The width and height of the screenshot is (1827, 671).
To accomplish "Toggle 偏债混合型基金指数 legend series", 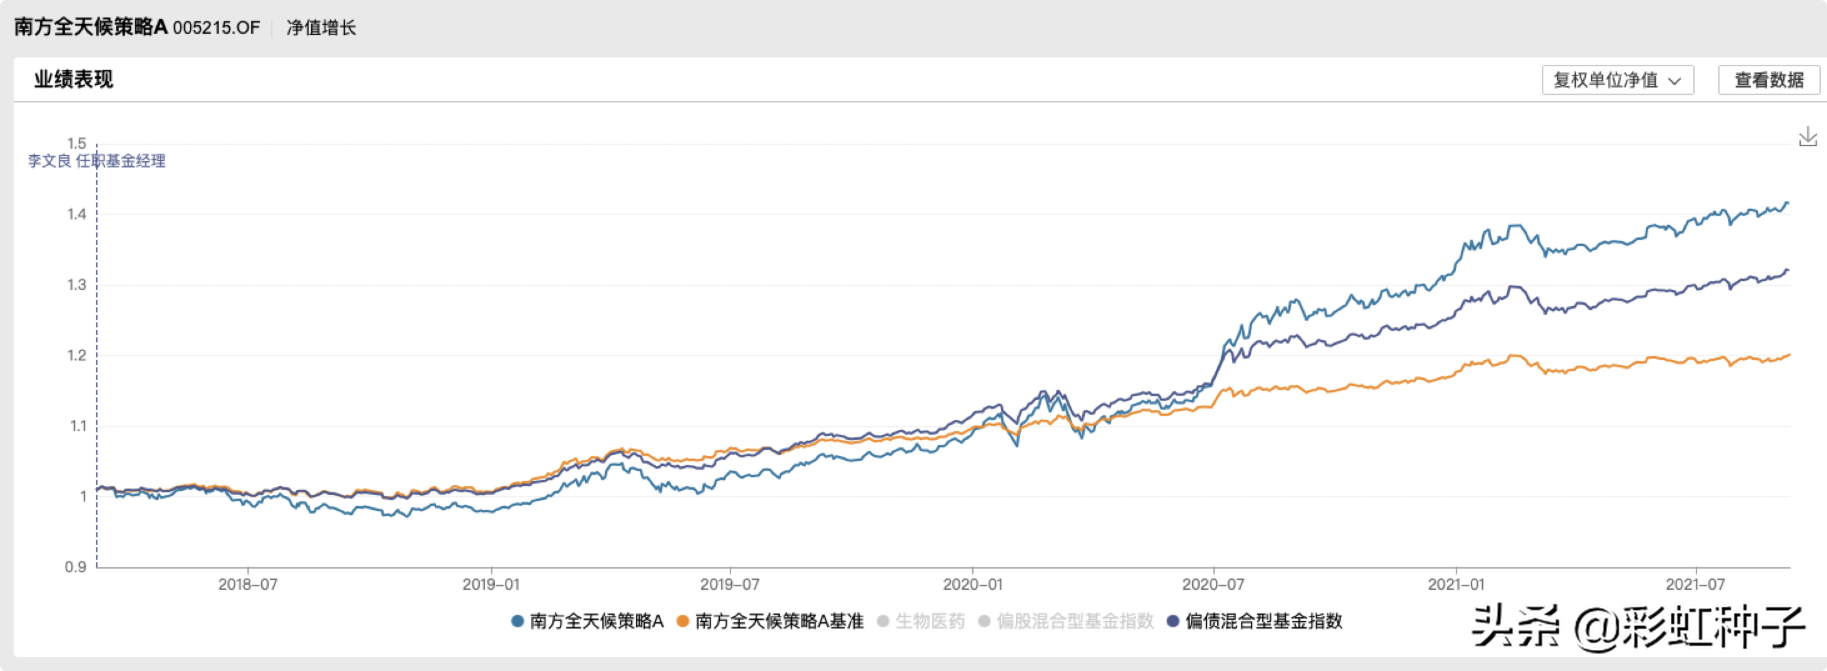I will [x=1263, y=622].
